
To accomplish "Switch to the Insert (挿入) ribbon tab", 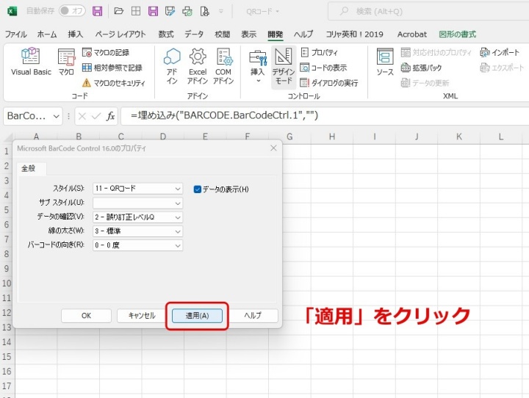I will 75,35.
